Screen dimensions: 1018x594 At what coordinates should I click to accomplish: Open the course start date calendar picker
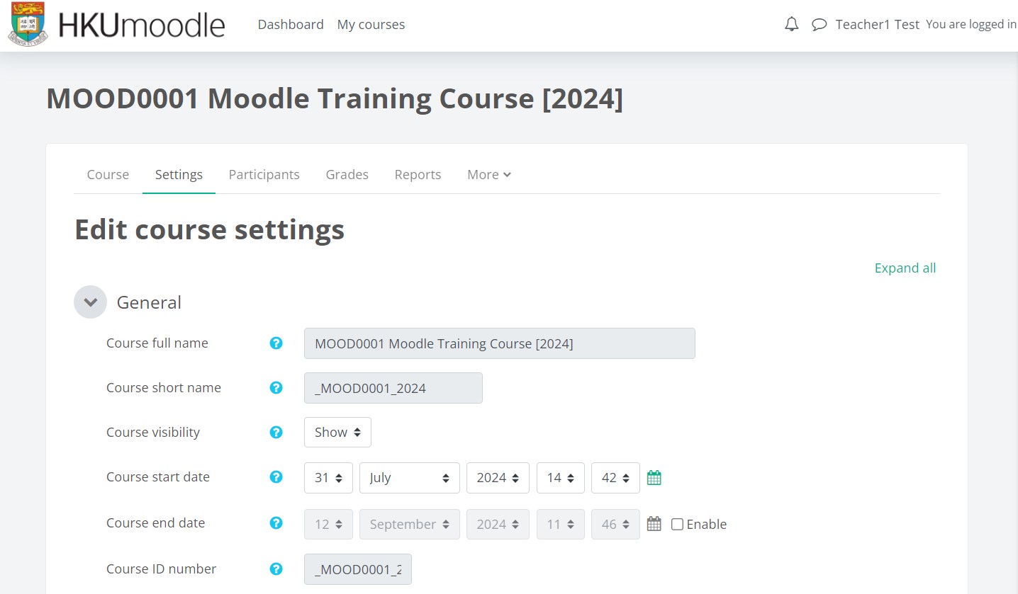tap(654, 478)
